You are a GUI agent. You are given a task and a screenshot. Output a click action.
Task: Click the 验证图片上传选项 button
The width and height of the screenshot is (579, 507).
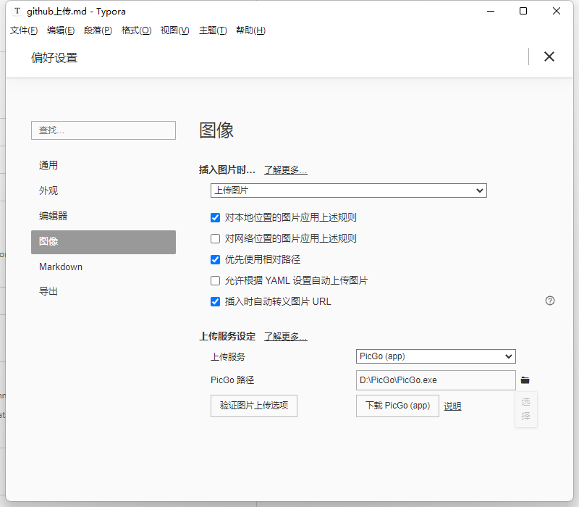[x=254, y=406]
